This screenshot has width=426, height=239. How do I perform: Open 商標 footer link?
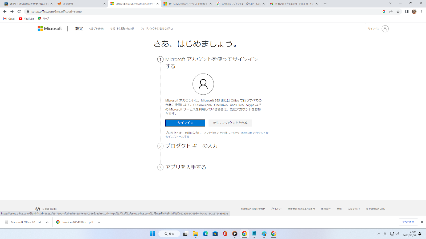(339, 209)
